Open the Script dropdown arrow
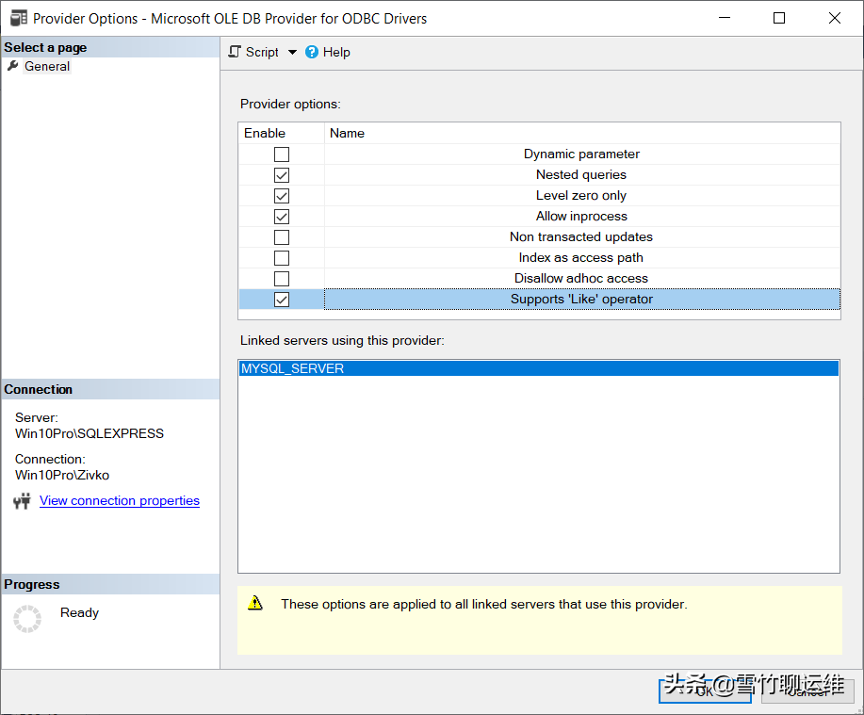Screen dimensions: 864x715 (x=292, y=52)
